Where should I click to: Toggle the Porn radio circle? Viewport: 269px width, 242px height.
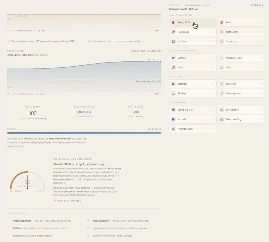(262, 23)
